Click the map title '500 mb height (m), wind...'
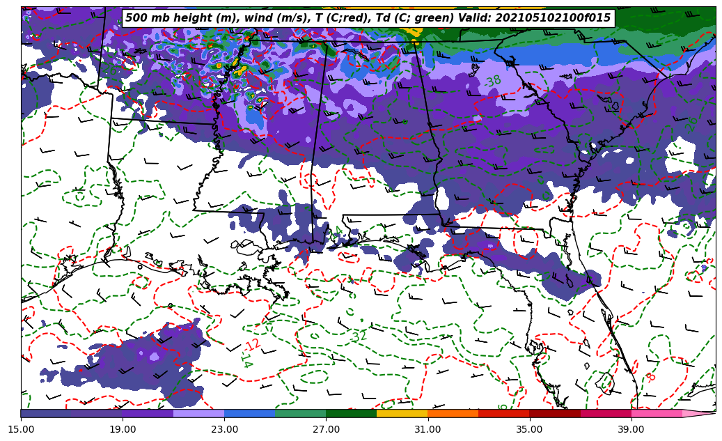722x441 pixels. pos(368,18)
